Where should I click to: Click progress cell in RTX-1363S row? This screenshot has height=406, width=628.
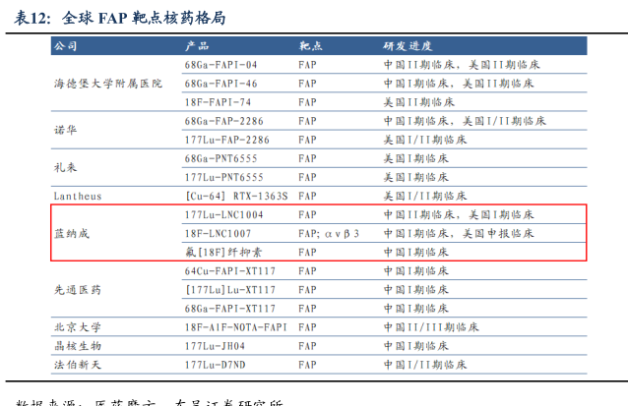click(425, 197)
